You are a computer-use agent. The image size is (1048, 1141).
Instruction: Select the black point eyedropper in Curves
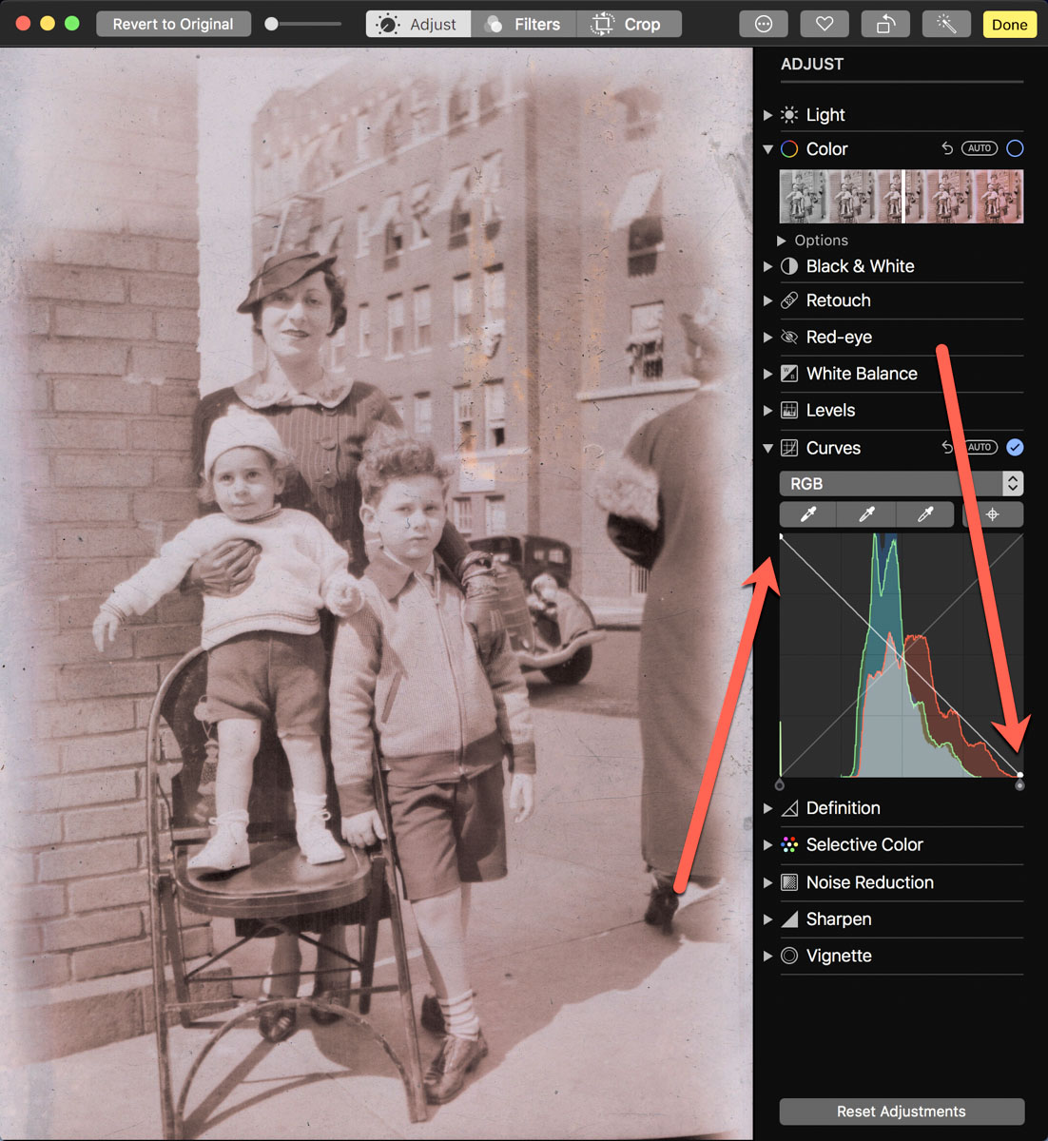point(808,514)
